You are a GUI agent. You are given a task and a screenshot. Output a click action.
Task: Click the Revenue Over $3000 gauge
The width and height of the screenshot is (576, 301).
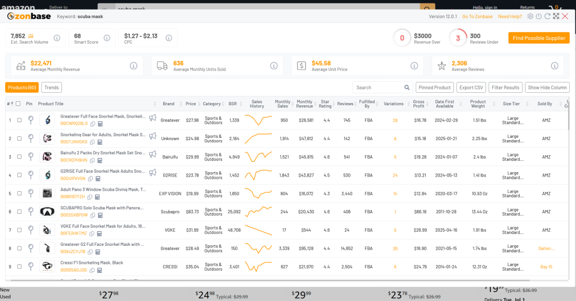[402, 38]
